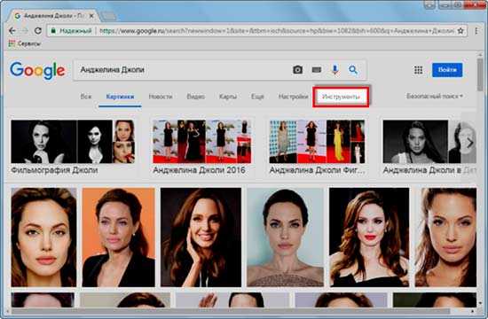This screenshot has width=488, height=319.
Task: Select the 'Анджелина Джоли' browser tab title
Action: pyautogui.click(x=55, y=16)
